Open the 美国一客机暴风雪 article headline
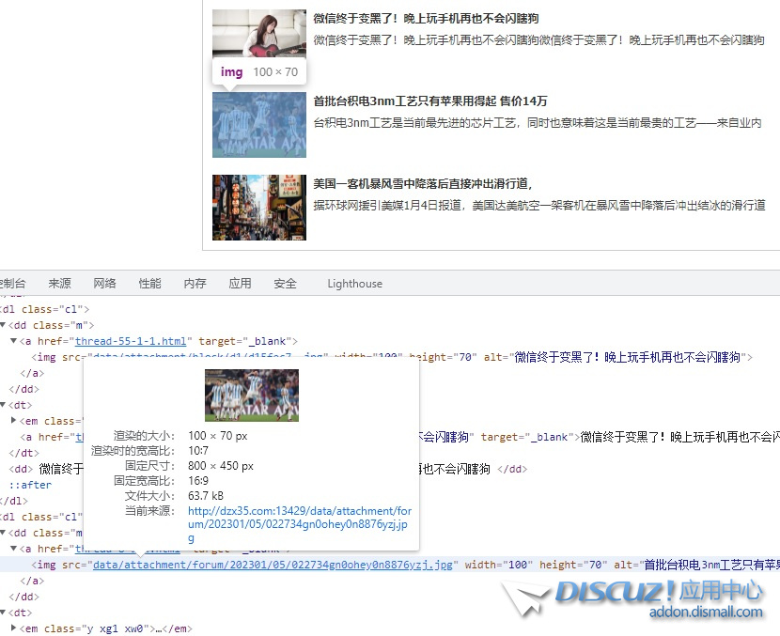This screenshot has height=636, width=780. click(422, 184)
